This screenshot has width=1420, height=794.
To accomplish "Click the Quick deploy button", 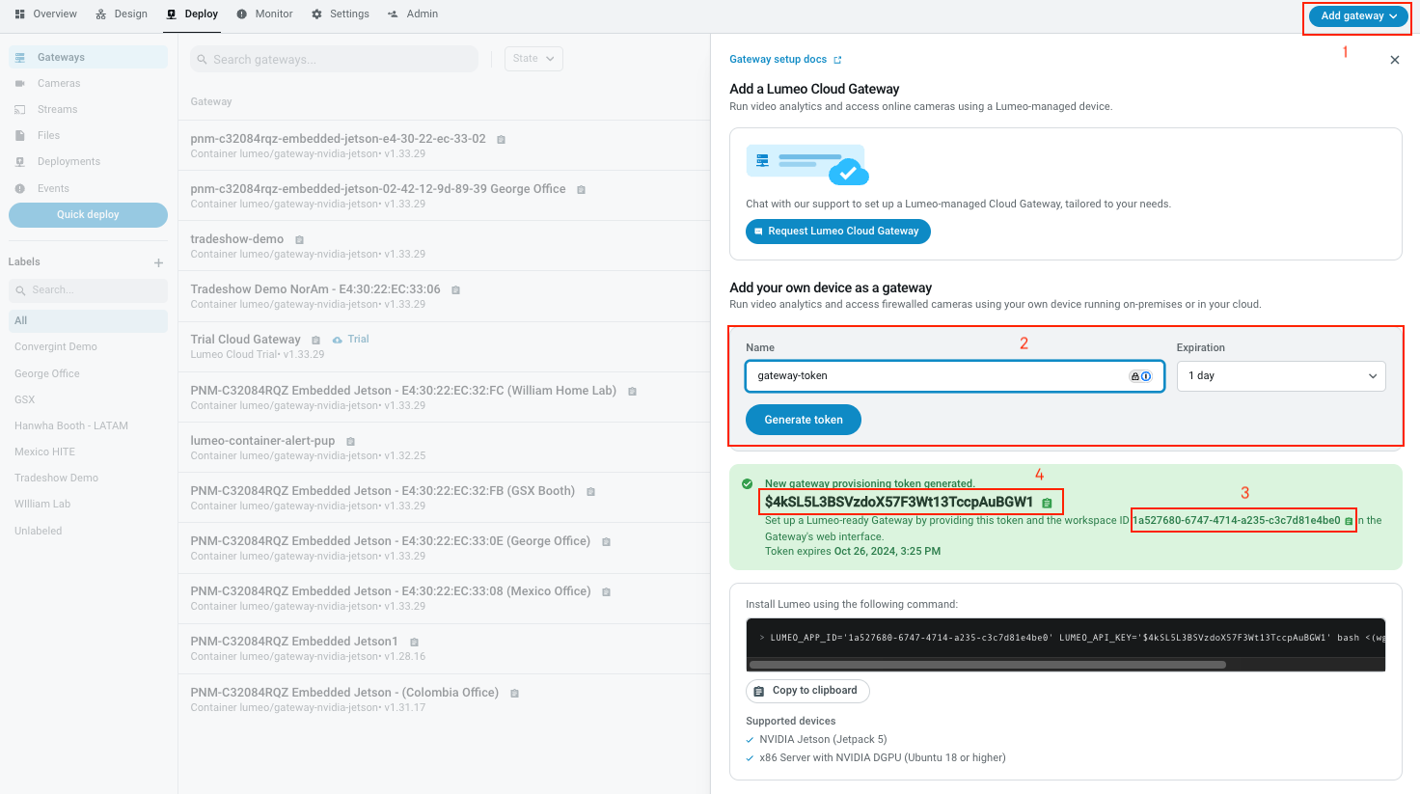I will (88, 215).
